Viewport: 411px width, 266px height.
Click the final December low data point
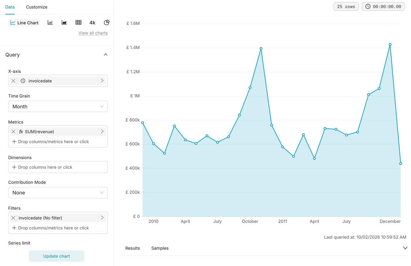(401, 163)
